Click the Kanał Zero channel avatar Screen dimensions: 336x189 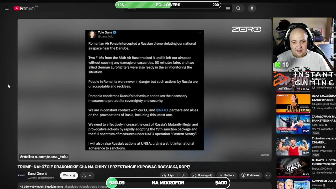click(x=22, y=175)
